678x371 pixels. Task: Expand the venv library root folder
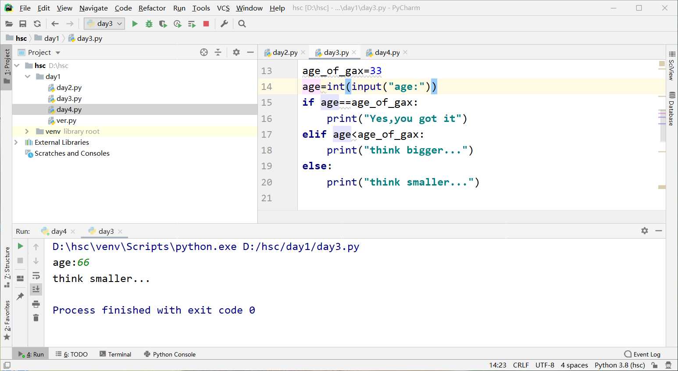coord(27,131)
